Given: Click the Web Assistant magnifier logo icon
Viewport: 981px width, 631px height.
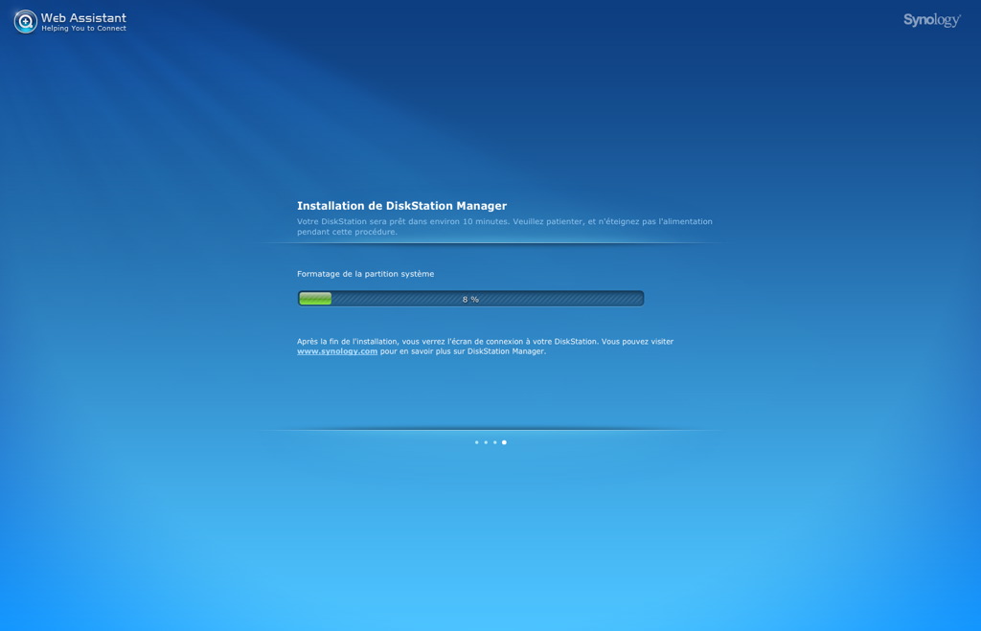Looking at the screenshot, I should point(26,22).
